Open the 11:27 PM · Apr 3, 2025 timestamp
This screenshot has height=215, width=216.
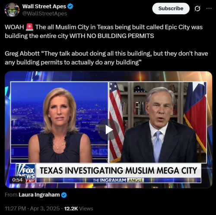click(x=32, y=209)
